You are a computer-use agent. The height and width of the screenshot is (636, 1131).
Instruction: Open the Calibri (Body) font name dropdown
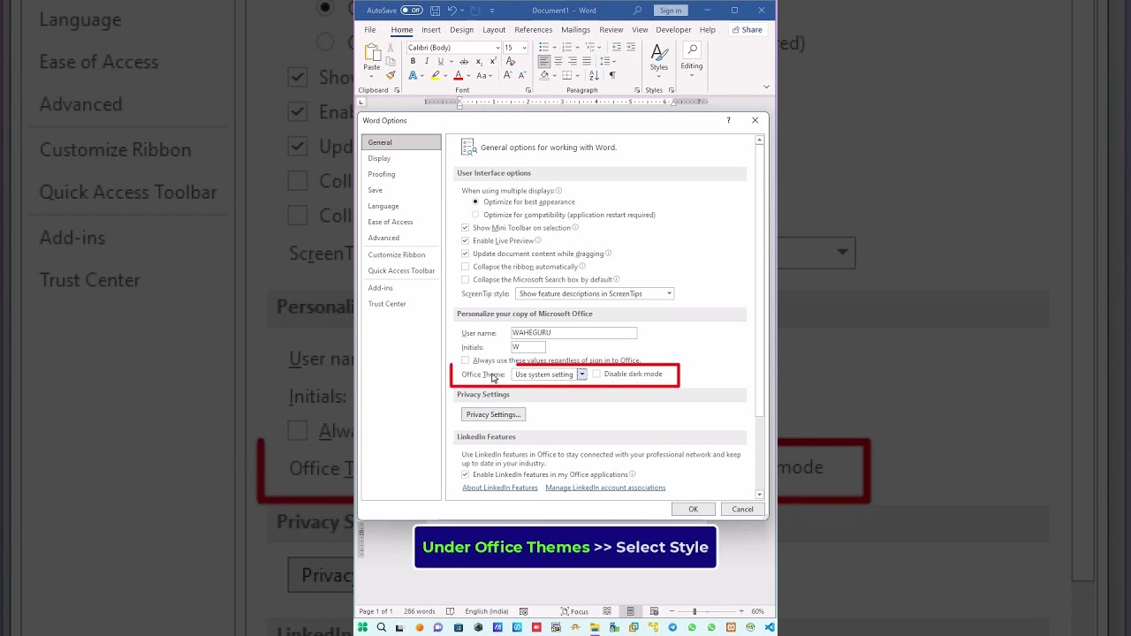(x=497, y=48)
